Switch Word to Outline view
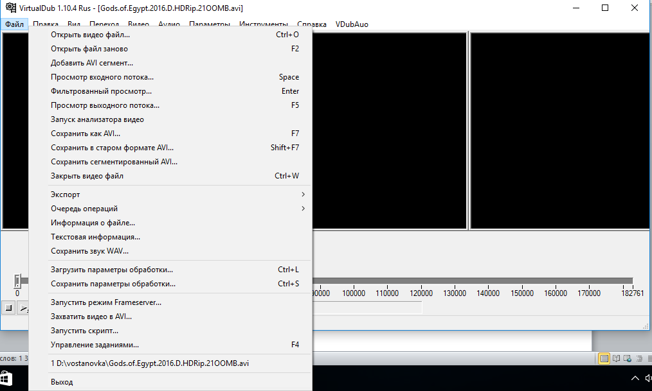652x391 pixels. 639,358
